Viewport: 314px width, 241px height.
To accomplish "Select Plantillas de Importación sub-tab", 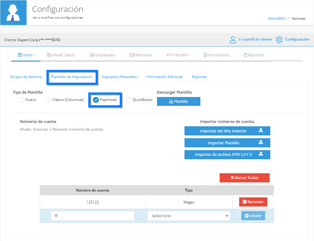I will pos(72,77).
